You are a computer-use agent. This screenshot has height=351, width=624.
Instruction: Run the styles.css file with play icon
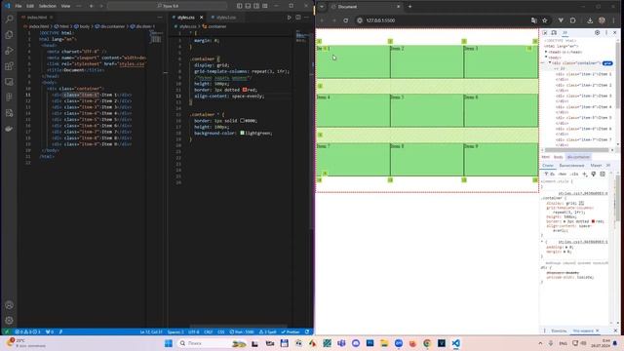[x=289, y=18]
